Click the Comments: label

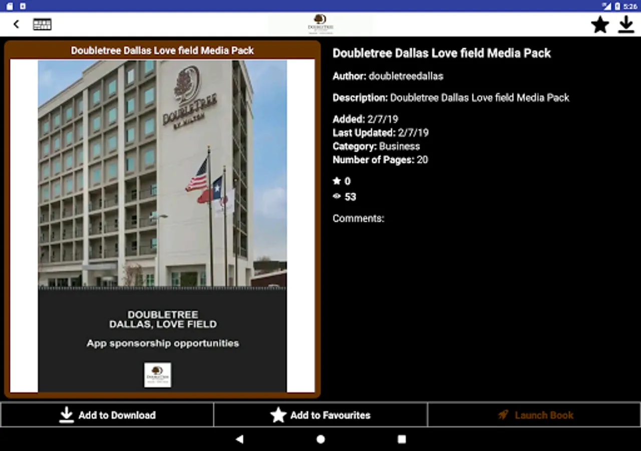point(359,218)
